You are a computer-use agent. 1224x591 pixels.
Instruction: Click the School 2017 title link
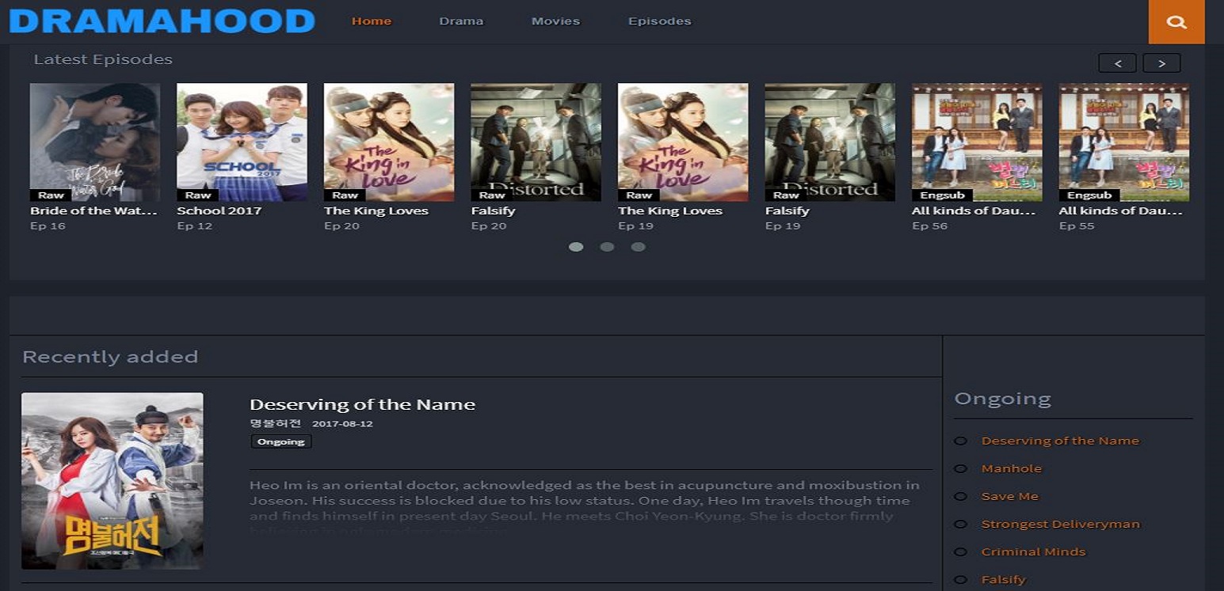point(219,211)
